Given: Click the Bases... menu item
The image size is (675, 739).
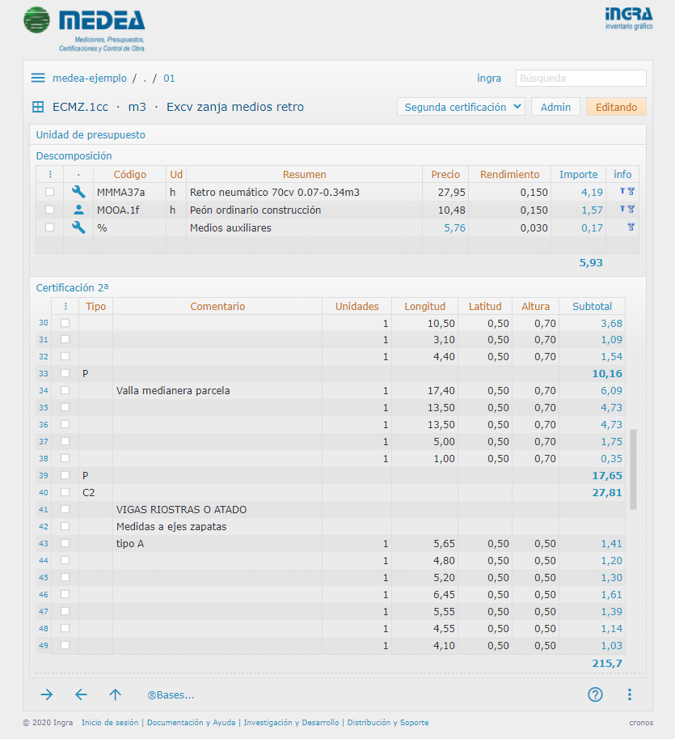Looking at the screenshot, I should [x=171, y=694].
